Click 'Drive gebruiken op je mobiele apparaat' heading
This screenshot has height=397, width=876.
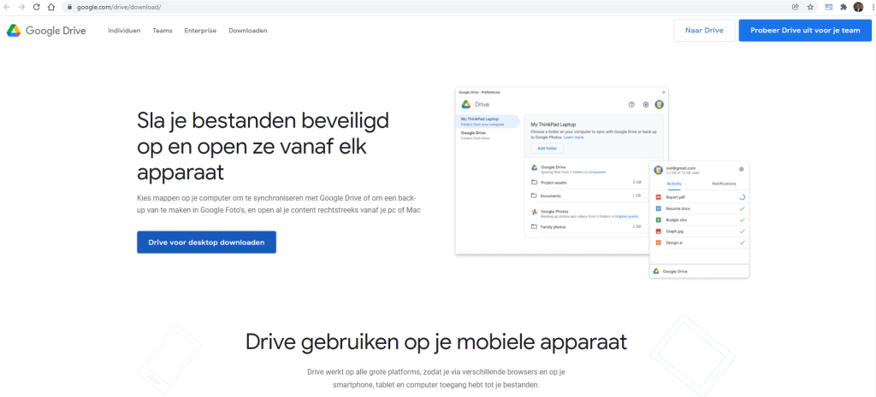(x=436, y=342)
